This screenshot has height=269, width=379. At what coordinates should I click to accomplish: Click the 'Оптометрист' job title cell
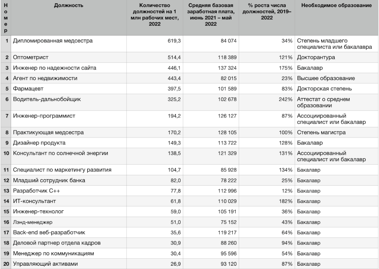click(x=31, y=57)
